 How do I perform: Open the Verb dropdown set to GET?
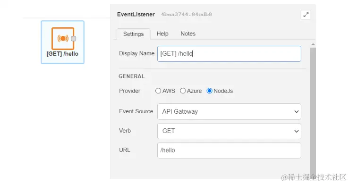click(x=229, y=131)
